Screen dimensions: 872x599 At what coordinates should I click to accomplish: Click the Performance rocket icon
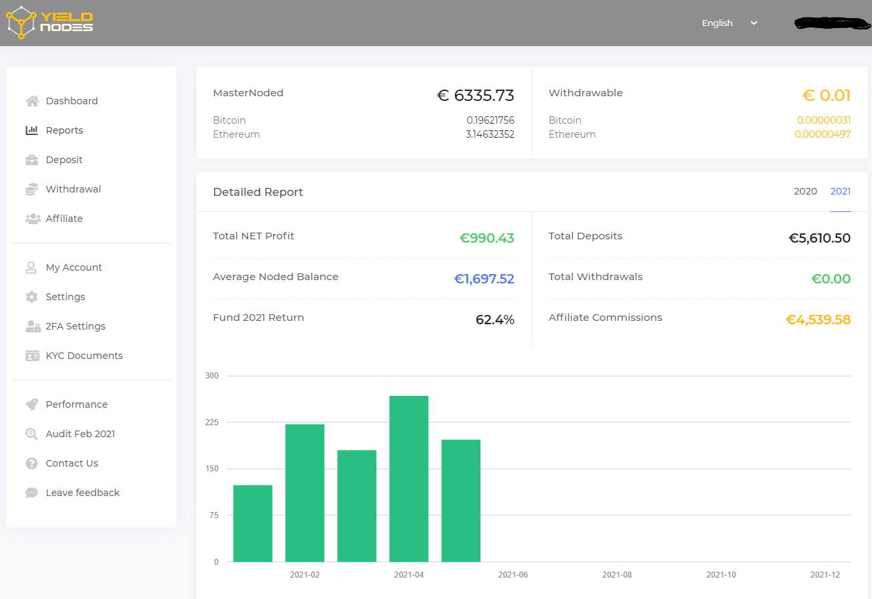(32, 404)
